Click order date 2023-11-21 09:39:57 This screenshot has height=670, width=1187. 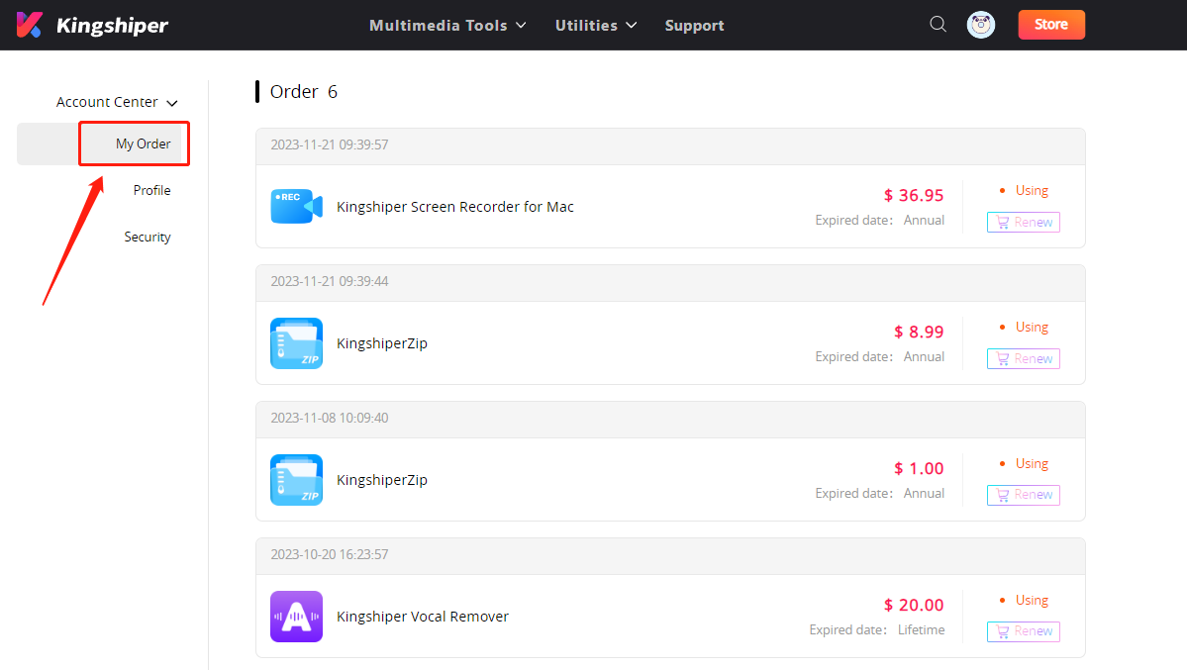point(330,144)
